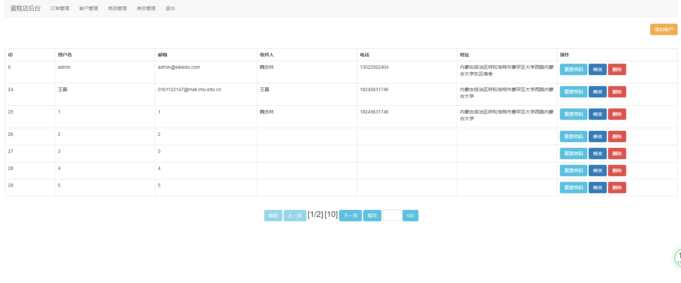Click the 首页 first page button
The height and width of the screenshot is (283, 681).
(x=273, y=216)
